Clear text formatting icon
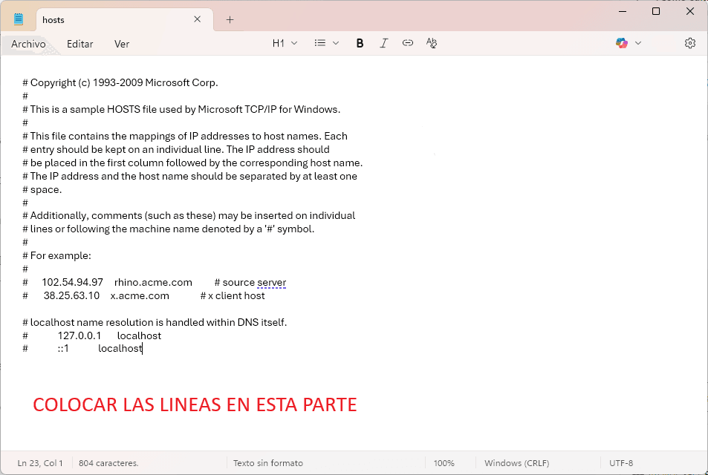 coord(432,44)
